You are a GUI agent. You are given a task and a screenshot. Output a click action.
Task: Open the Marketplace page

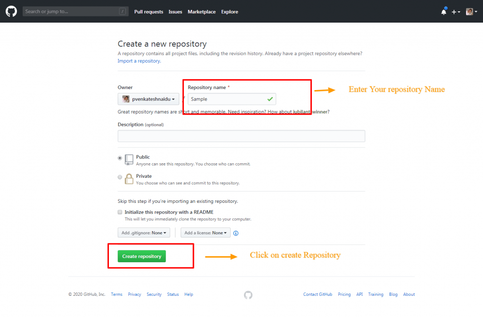(x=201, y=11)
